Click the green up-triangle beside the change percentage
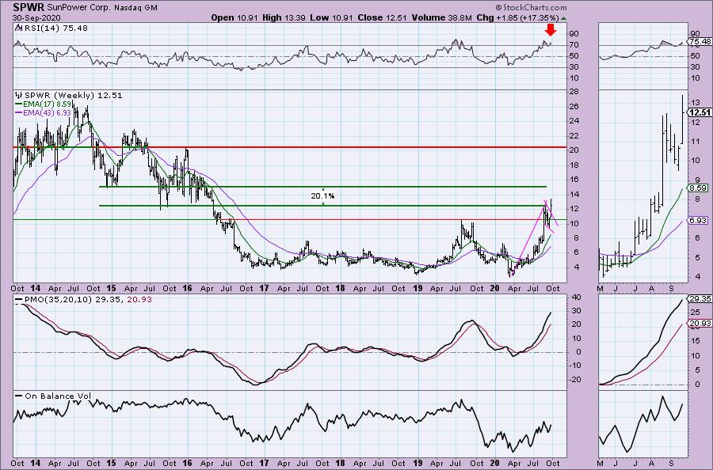Screen dimensions: 713x470 point(564,18)
